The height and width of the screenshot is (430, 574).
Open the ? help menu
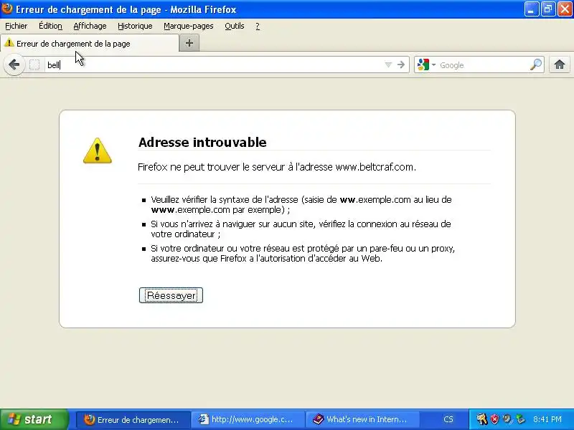(x=258, y=26)
